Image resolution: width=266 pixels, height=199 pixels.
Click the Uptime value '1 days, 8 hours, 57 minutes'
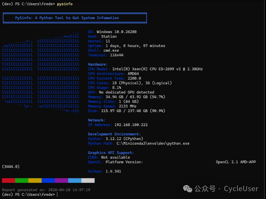coord(135,46)
